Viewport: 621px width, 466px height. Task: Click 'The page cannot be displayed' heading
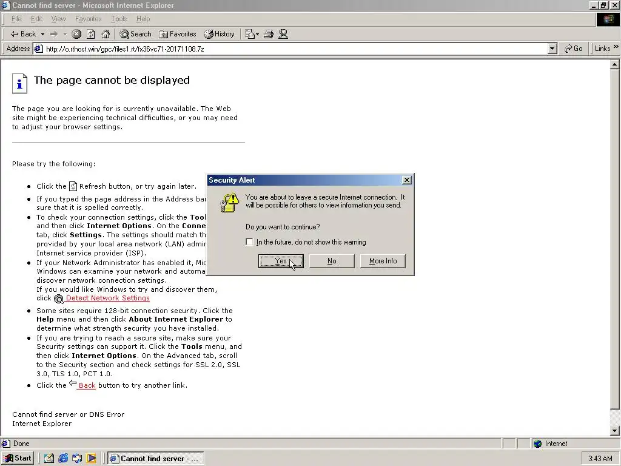[112, 80]
